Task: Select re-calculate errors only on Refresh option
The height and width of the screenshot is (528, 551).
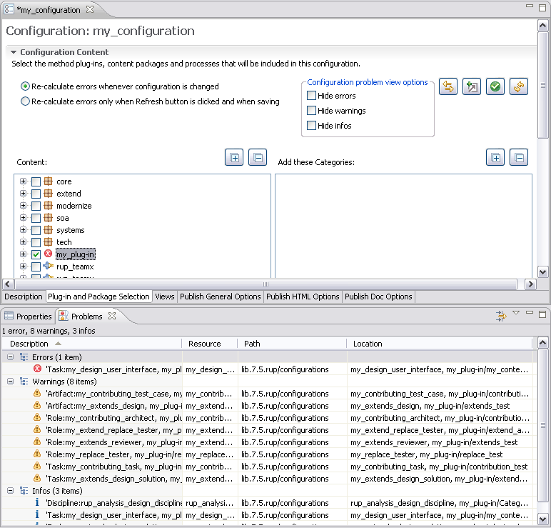Action: pyautogui.click(x=26, y=101)
